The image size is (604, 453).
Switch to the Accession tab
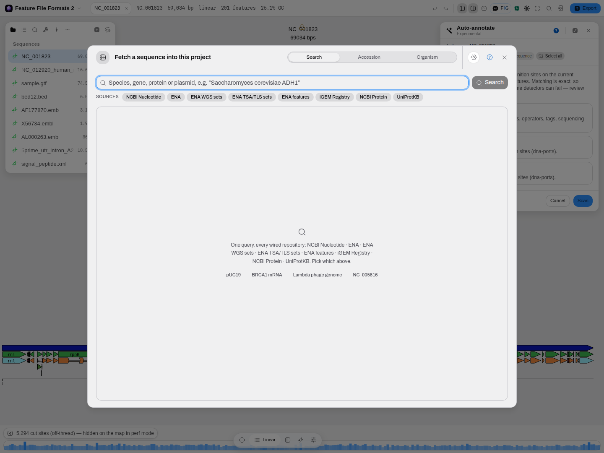[369, 57]
